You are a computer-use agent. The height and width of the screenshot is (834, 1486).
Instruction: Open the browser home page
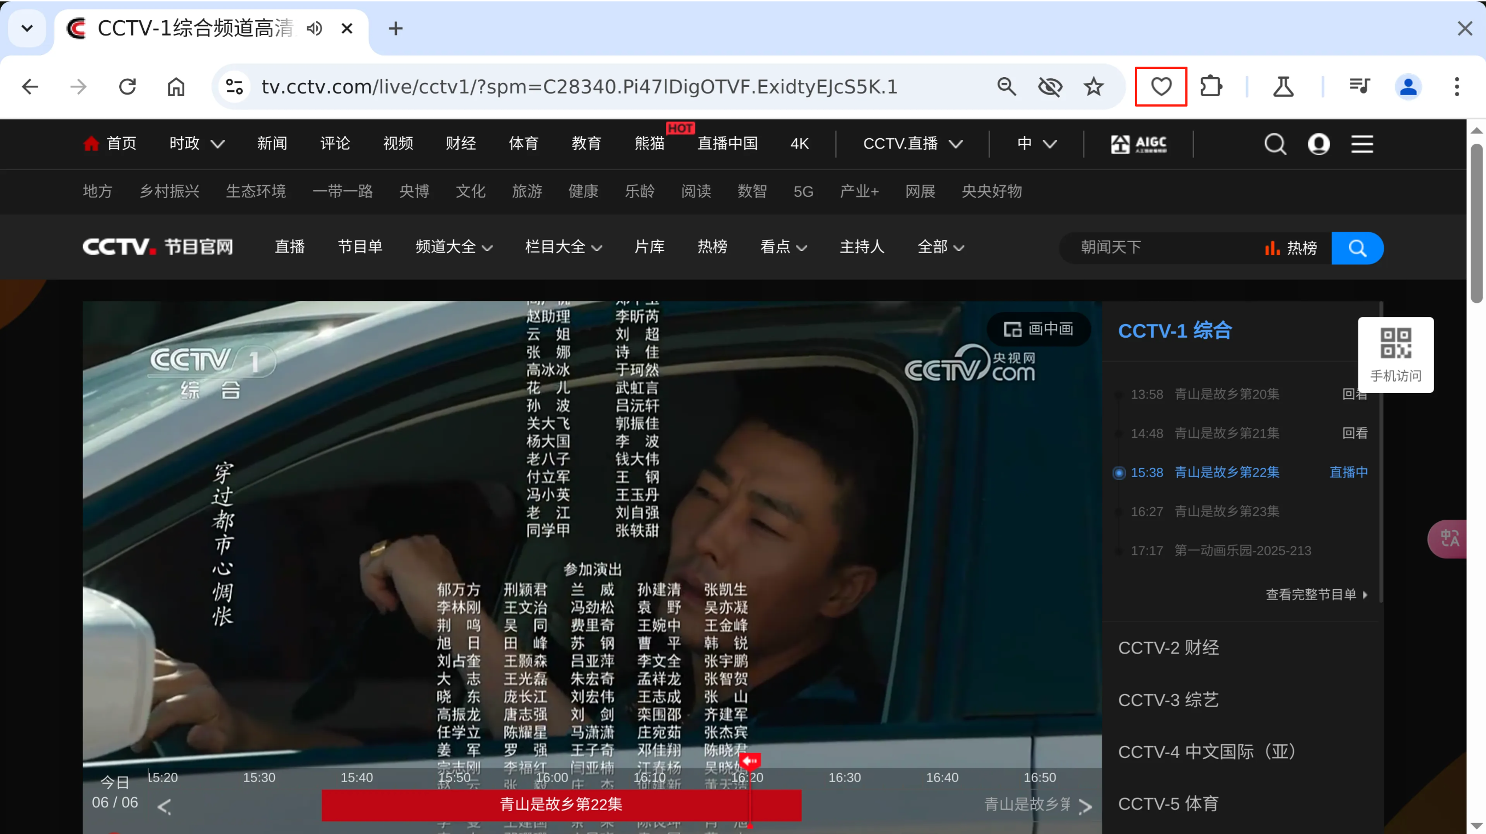(176, 86)
